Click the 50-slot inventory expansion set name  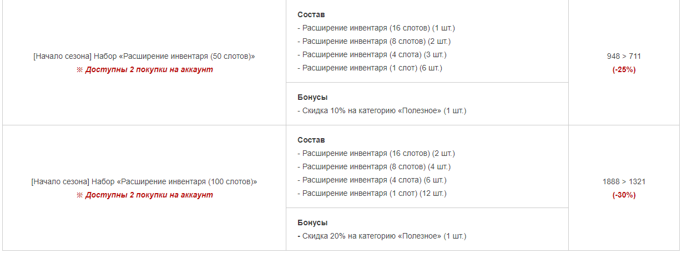pos(144,56)
